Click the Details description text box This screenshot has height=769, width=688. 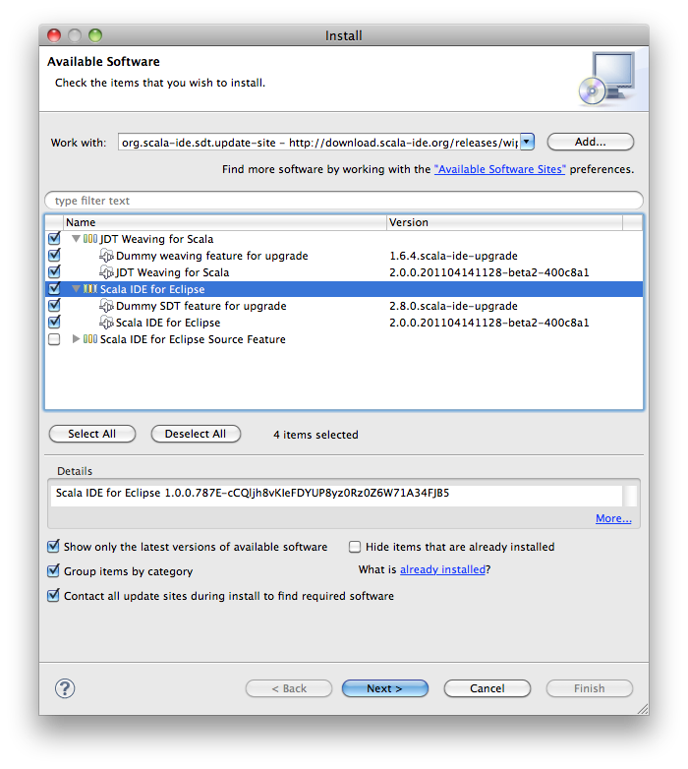pyautogui.click(x=337, y=496)
